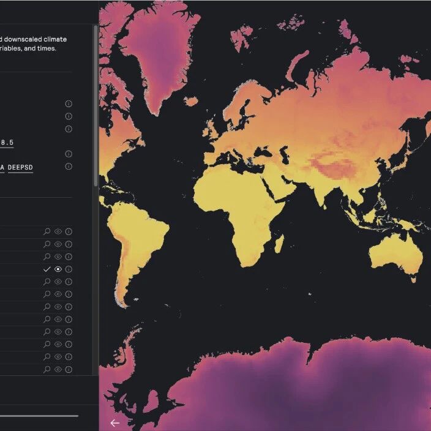The width and height of the screenshot is (431, 431).
Task: Click the checkmark on the selected dataset row
Action: coord(47,269)
